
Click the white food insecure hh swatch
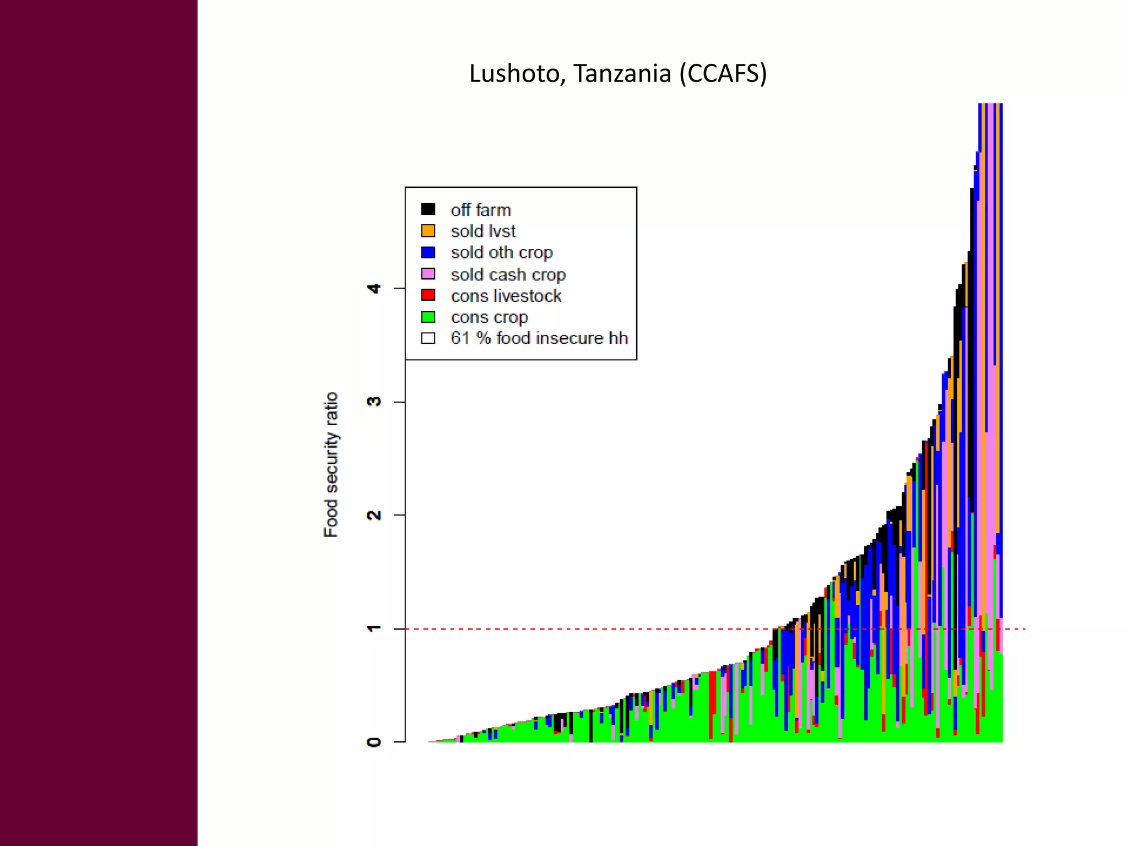428,338
